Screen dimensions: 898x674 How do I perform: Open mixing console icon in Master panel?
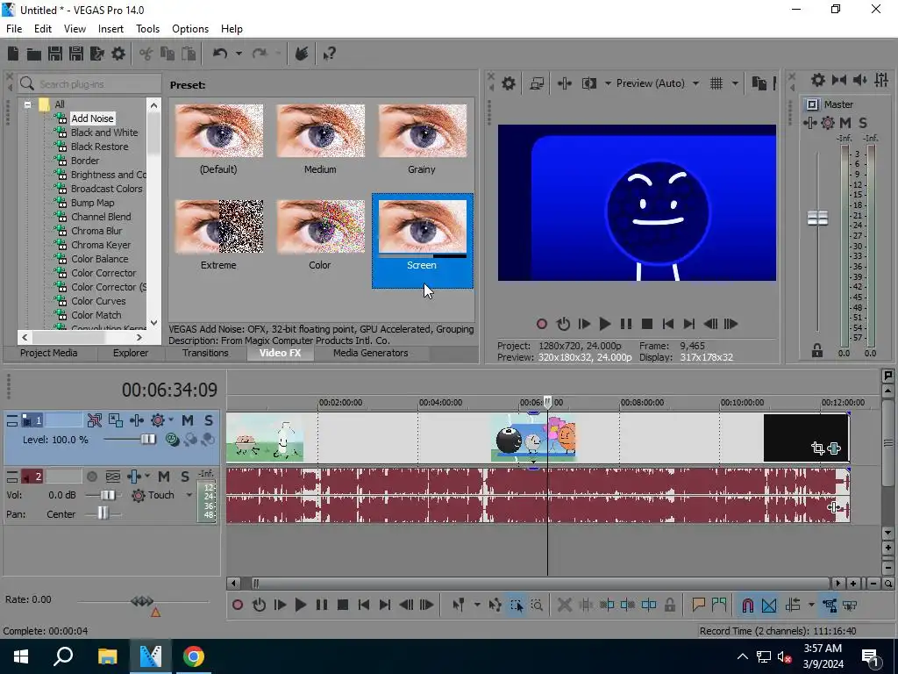(881, 80)
